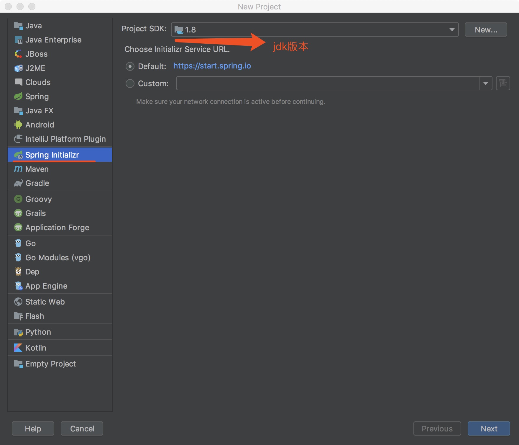This screenshot has height=445, width=519.
Task: Click into the Custom URL text field
Action: [327, 84]
